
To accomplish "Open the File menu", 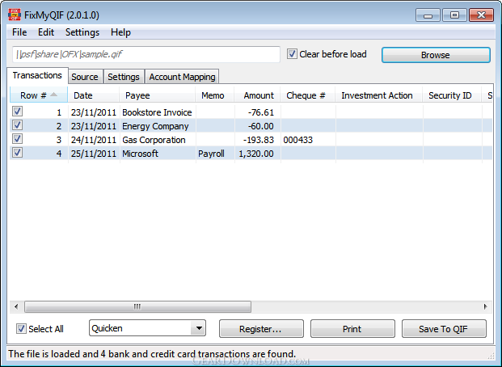I will tap(19, 32).
